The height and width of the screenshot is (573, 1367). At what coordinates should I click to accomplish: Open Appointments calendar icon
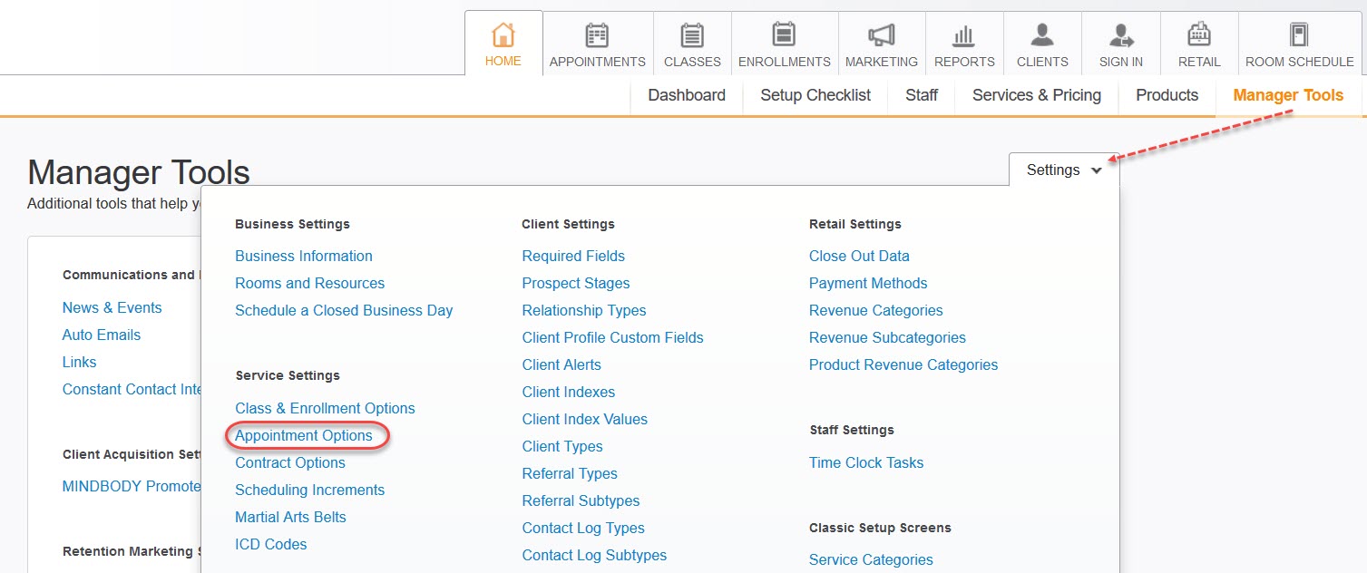point(597,35)
